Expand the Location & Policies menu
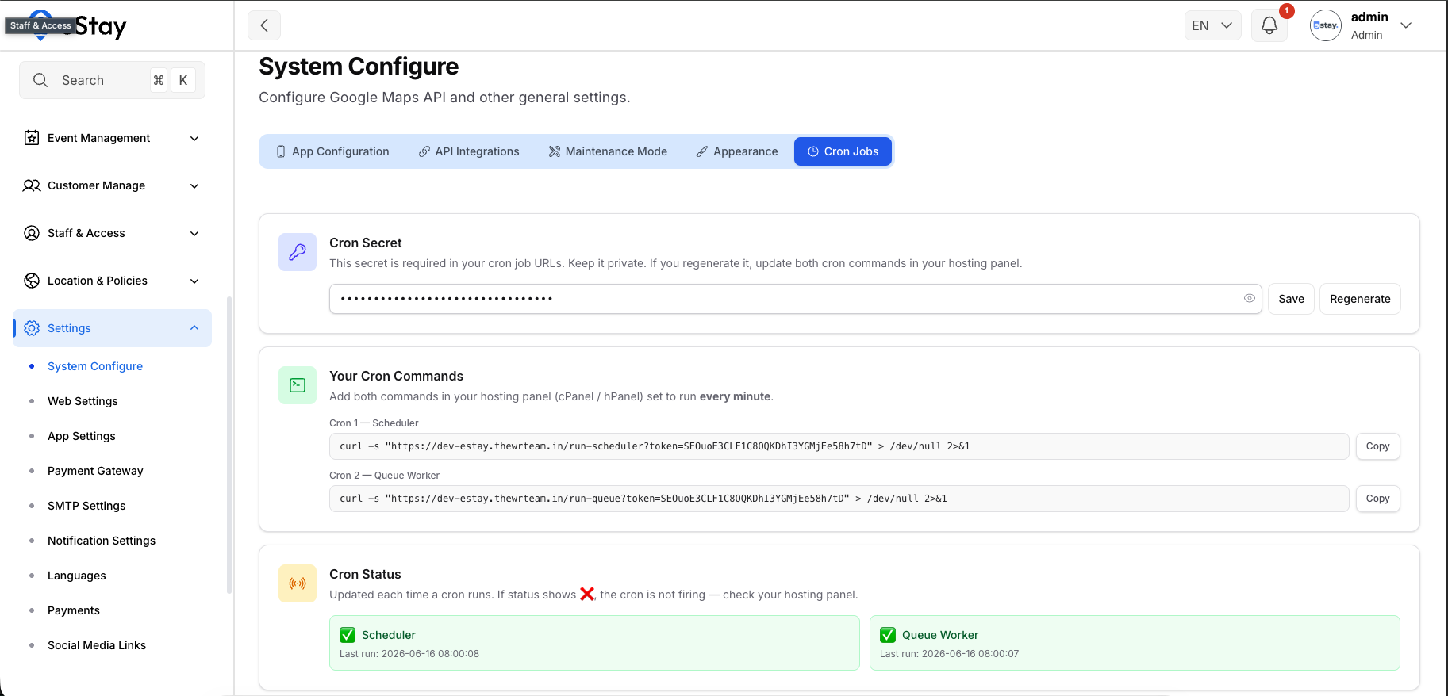Image resolution: width=1448 pixels, height=696 pixels. tap(194, 281)
